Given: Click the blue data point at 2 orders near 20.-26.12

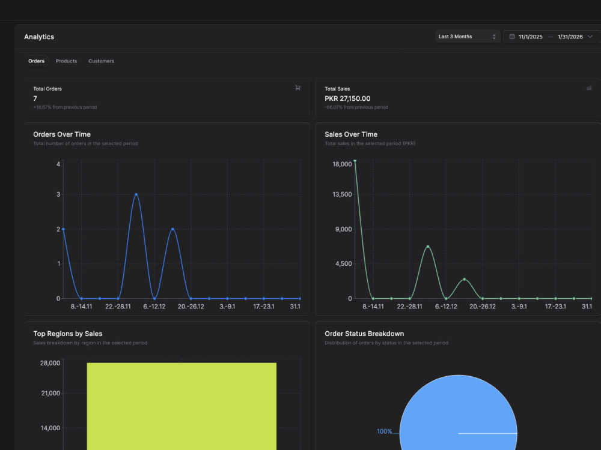Looking at the screenshot, I should [x=173, y=229].
